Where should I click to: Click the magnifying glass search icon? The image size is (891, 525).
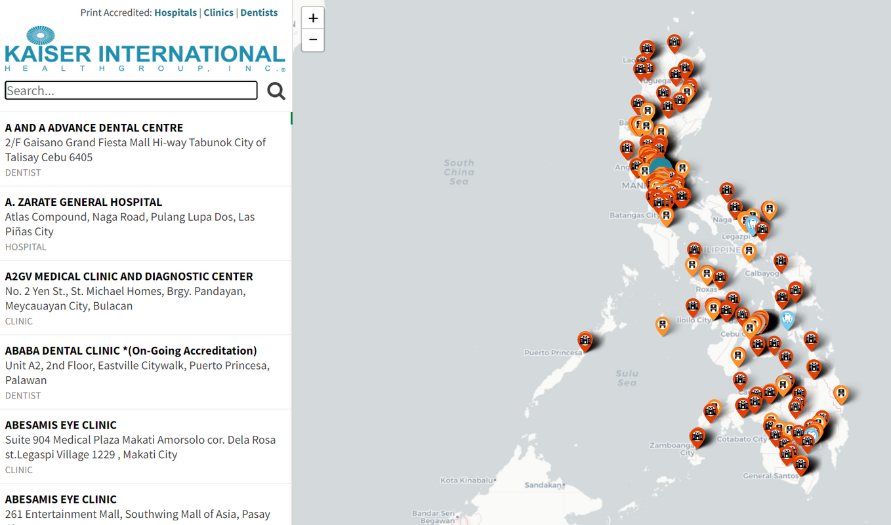pos(276,91)
